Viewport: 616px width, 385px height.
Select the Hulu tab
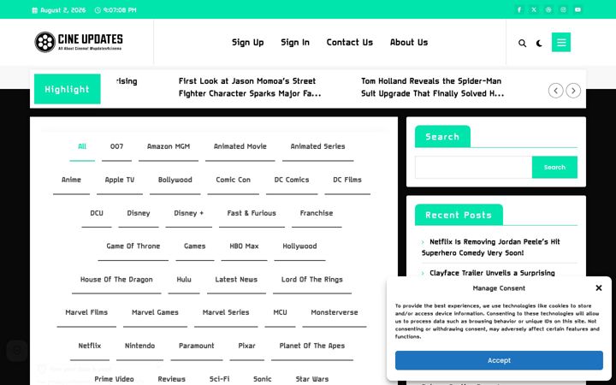point(184,280)
